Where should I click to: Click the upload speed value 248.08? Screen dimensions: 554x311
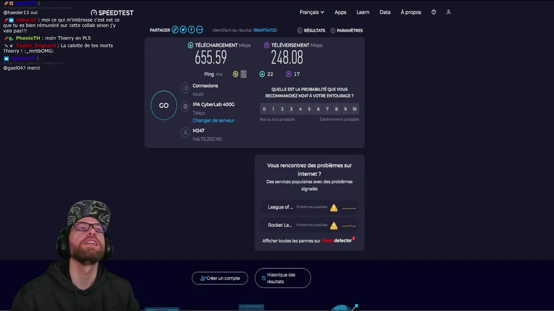287,57
